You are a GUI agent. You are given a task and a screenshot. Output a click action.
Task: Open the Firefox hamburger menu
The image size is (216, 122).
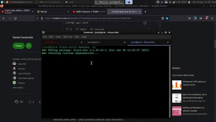pos(212,18)
